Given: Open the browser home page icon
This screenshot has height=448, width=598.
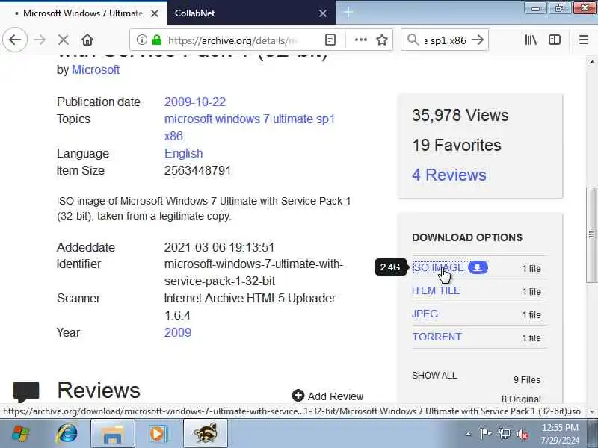Looking at the screenshot, I should [x=87, y=40].
